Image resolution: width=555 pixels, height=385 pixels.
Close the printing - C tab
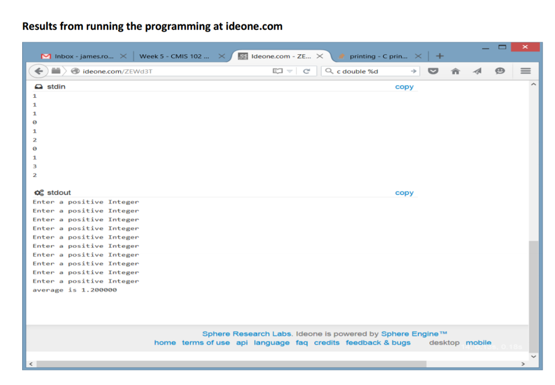(418, 56)
